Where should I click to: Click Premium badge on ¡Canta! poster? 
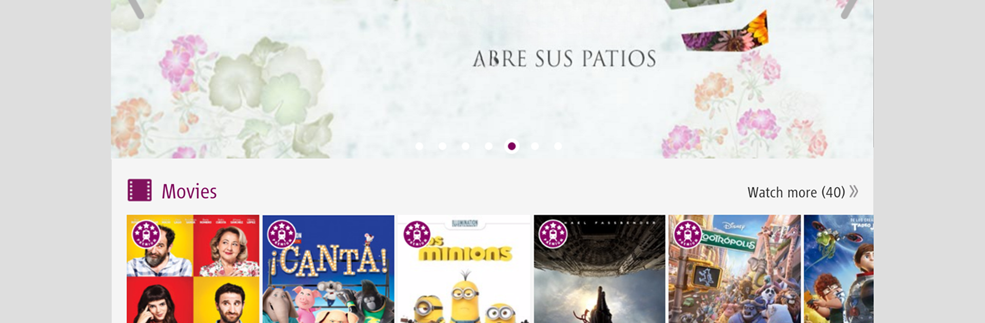282,234
